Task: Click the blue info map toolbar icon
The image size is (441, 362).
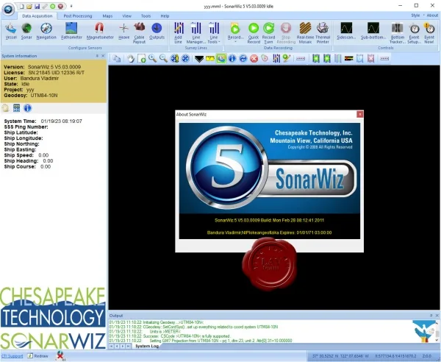Action: point(232,59)
